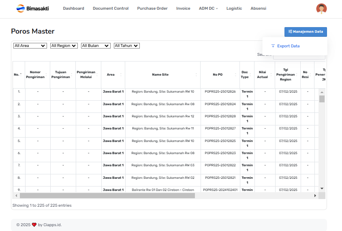The height and width of the screenshot is (231, 342).
Task: Sort by No PO column arrows
Action: pyautogui.click(x=236, y=74)
